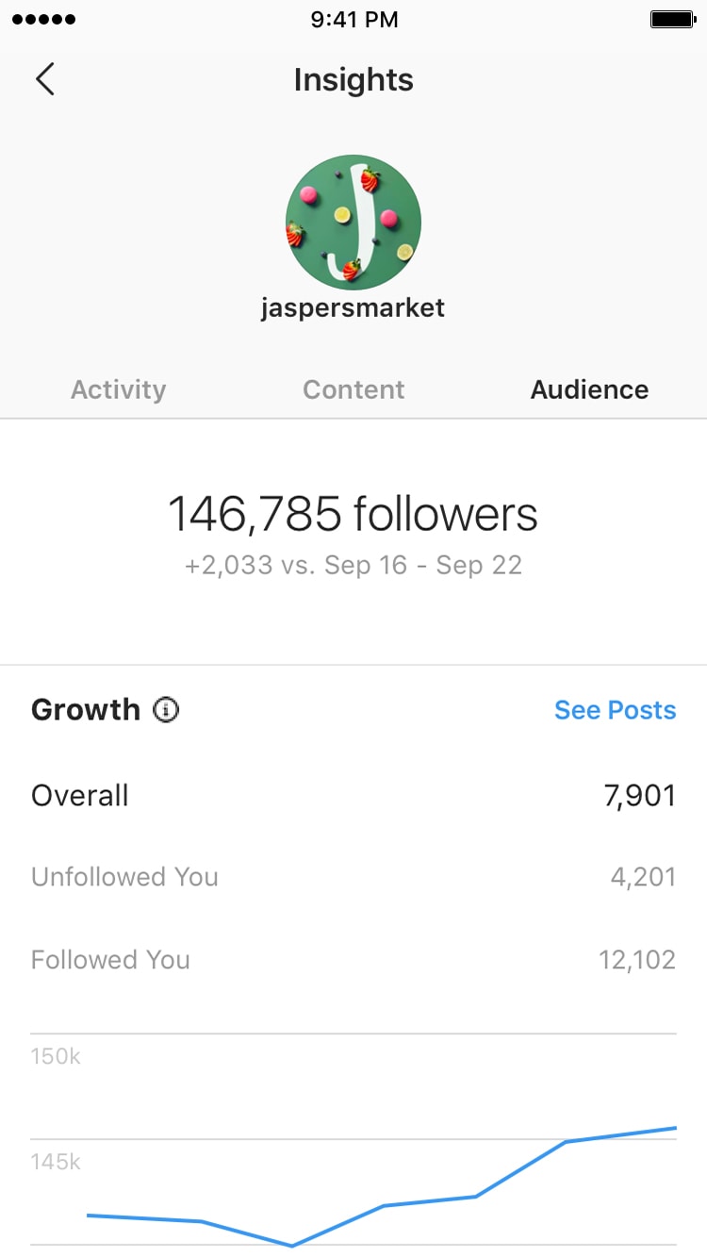Tap the 146,785 followers count

pos(353,515)
